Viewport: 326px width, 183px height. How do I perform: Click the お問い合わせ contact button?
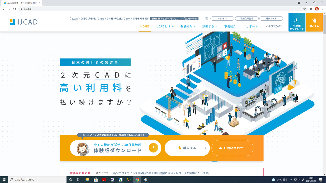(x=232, y=148)
